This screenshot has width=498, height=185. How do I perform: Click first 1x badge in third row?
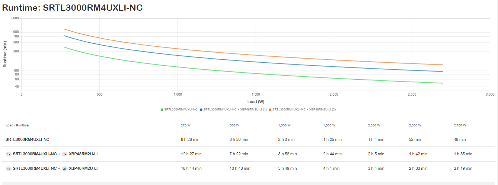click(8, 168)
